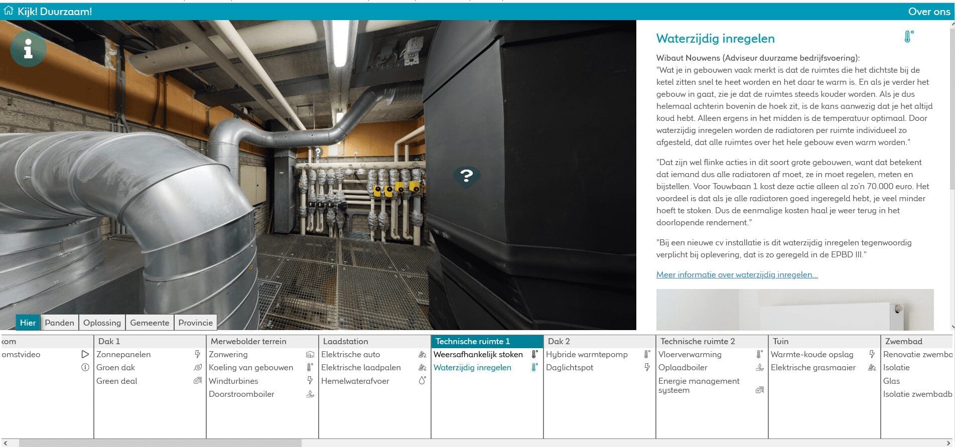The image size is (955, 447).
Task: Switch to the Panden tab
Action: pyautogui.click(x=59, y=323)
